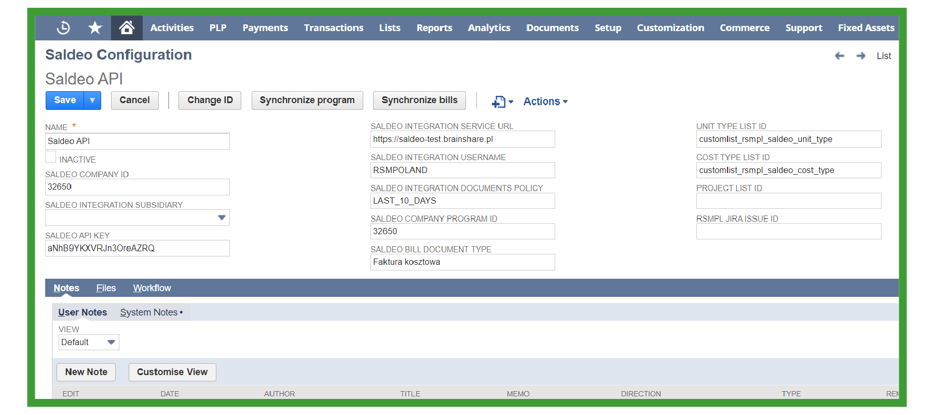Navigate to next record arrow
Viewport: 934px width, 415px height.
click(x=861, y=56)
